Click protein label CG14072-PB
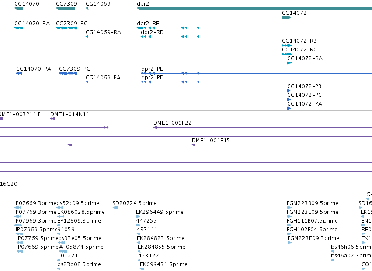Screen dimensions: 372x271 [x=304, y=86]
